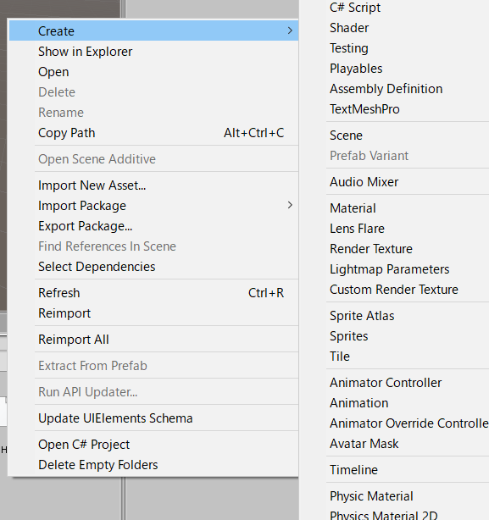
Task: Expand the Create submenu arrow
Action: click(290, 30)
